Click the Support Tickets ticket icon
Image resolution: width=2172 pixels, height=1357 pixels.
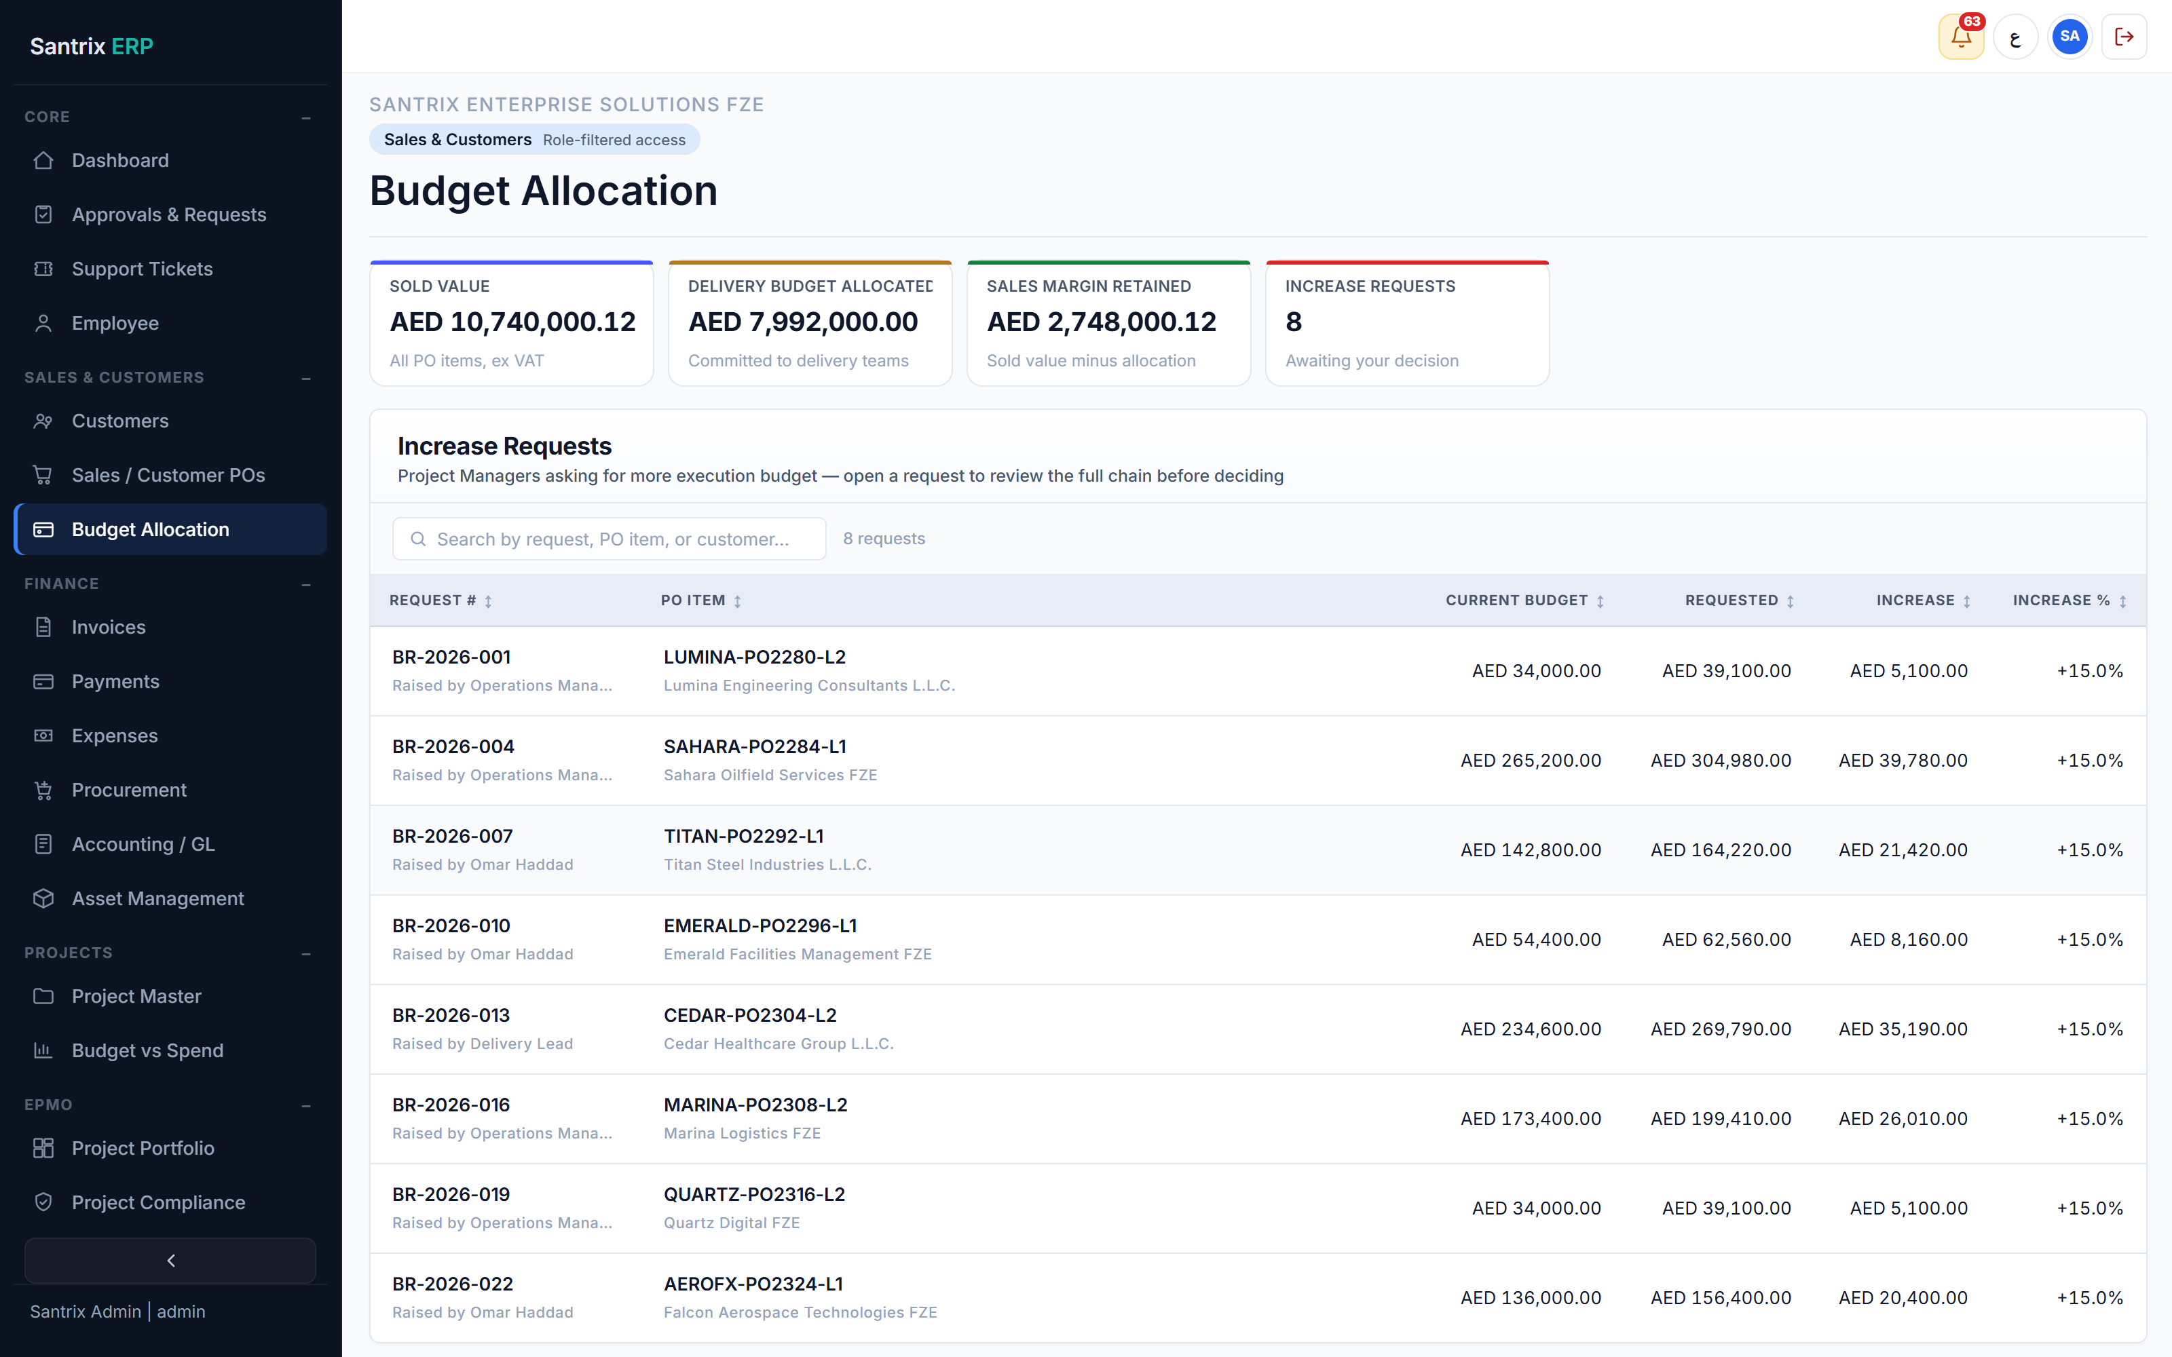pyautogui.click(x=43, y=269)
